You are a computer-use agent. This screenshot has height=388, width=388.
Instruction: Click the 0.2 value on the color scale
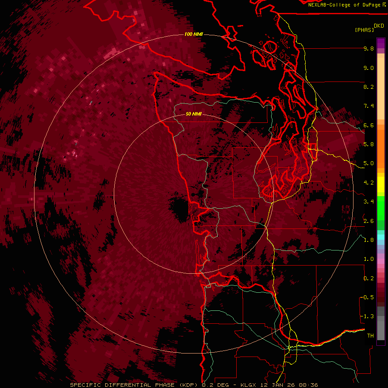point(369,278)
